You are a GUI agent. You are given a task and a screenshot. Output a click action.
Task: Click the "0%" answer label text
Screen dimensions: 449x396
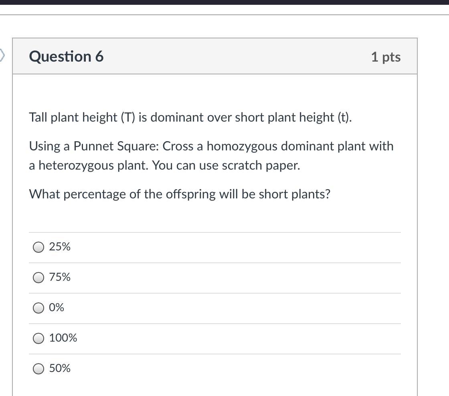[57, 308]
